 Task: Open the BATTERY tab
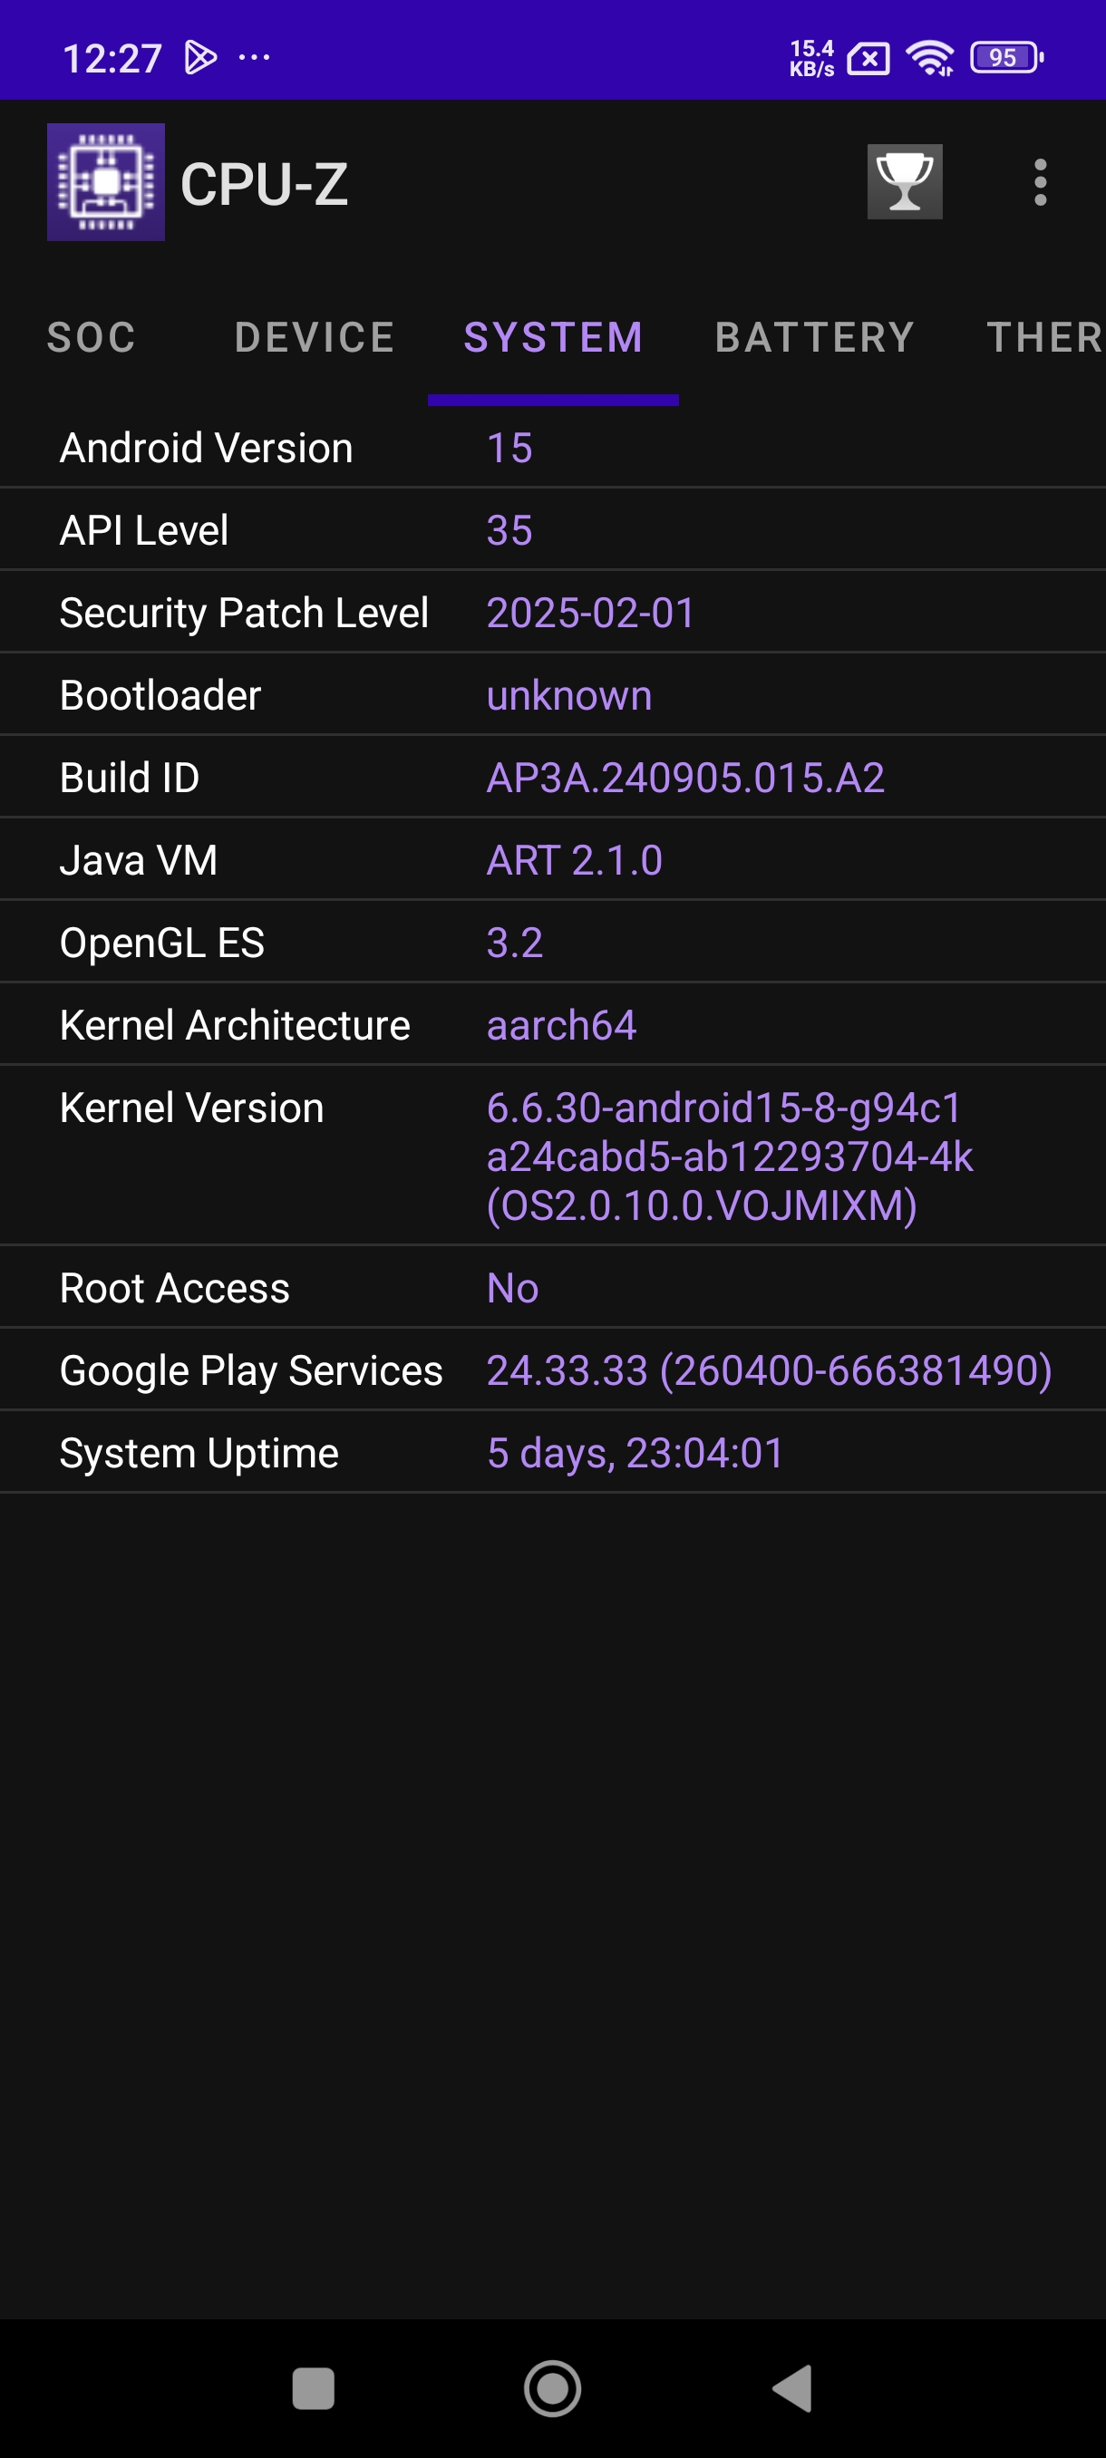(815, 338)
